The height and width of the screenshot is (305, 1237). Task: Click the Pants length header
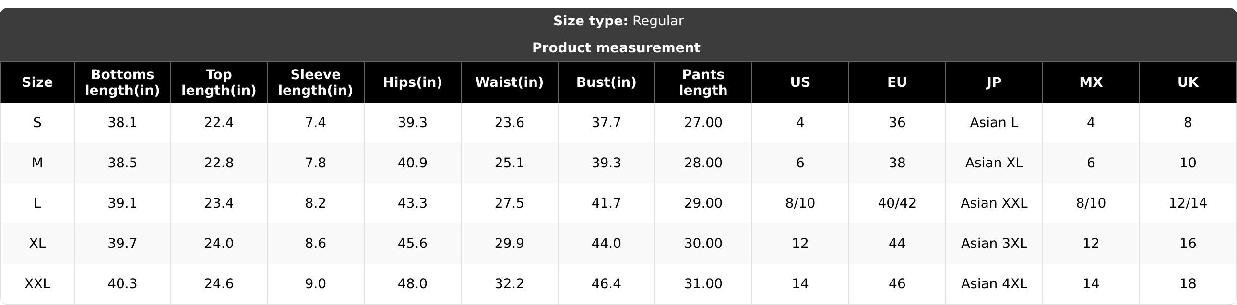point(703,82)
